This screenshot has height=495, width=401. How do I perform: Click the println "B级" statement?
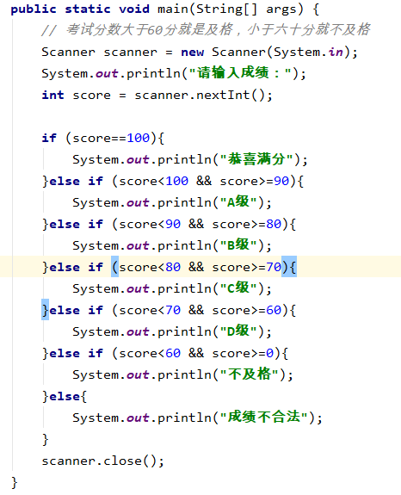(x=172, y=245)
